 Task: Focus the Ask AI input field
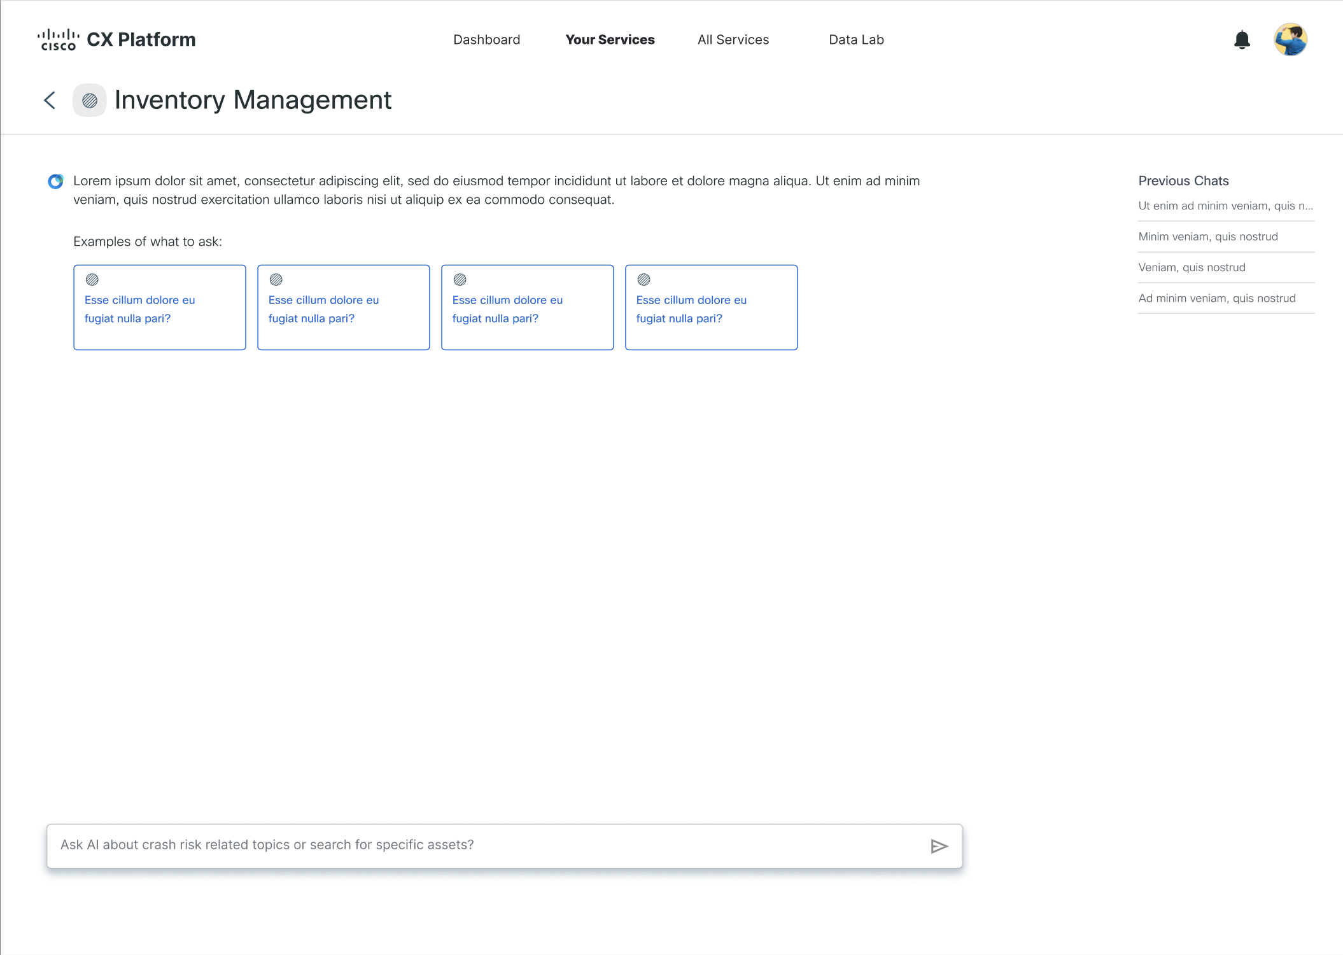pyautogui.click(x=484, y=845)
